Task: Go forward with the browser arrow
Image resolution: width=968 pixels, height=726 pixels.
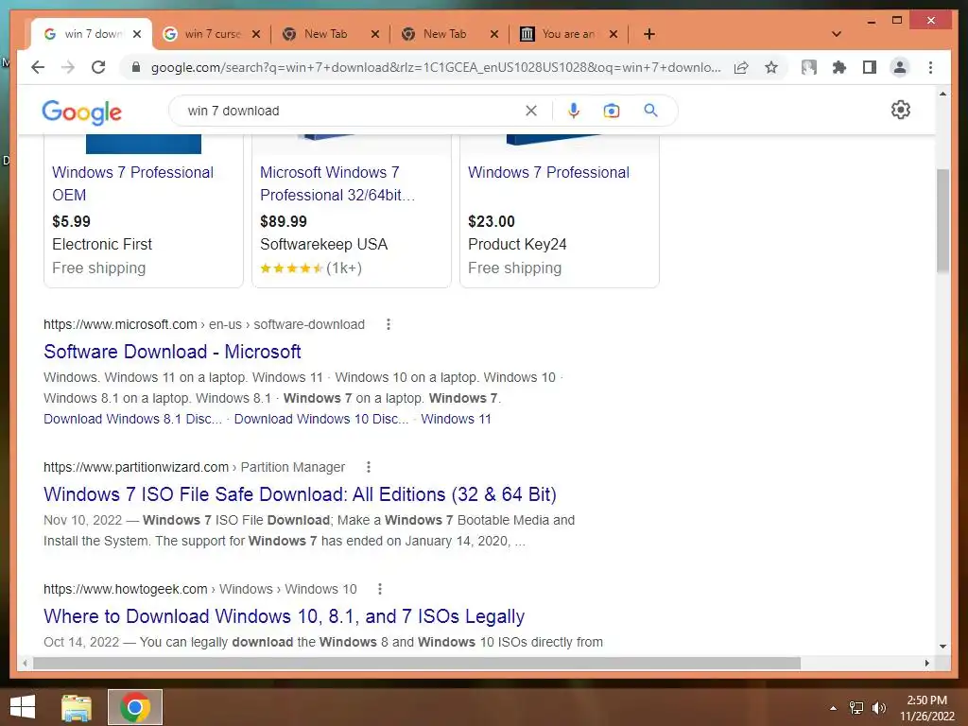Action: tap(68, 67)
